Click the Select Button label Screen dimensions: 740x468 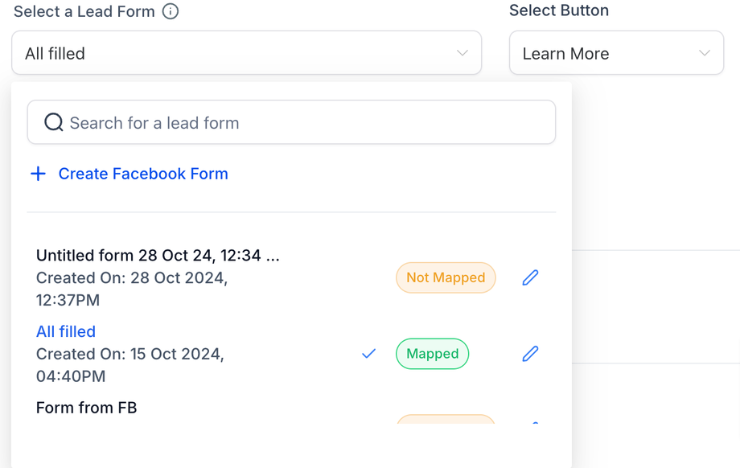(559, 10)
